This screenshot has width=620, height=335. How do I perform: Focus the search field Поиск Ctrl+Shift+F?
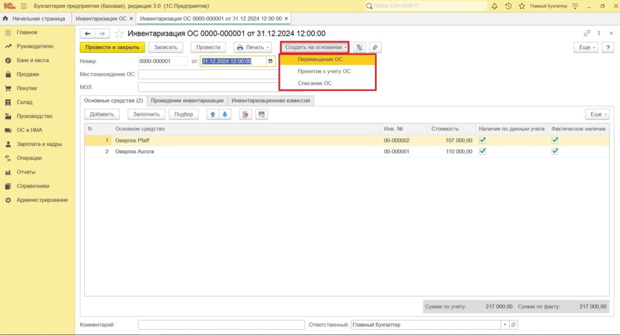point(426,6)
